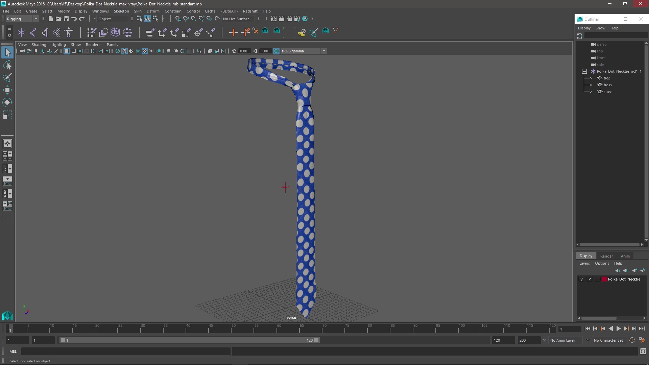This screenshot has width=649, height=365.
Task: Click the MEL command input field
Action: tap(125, 351)
